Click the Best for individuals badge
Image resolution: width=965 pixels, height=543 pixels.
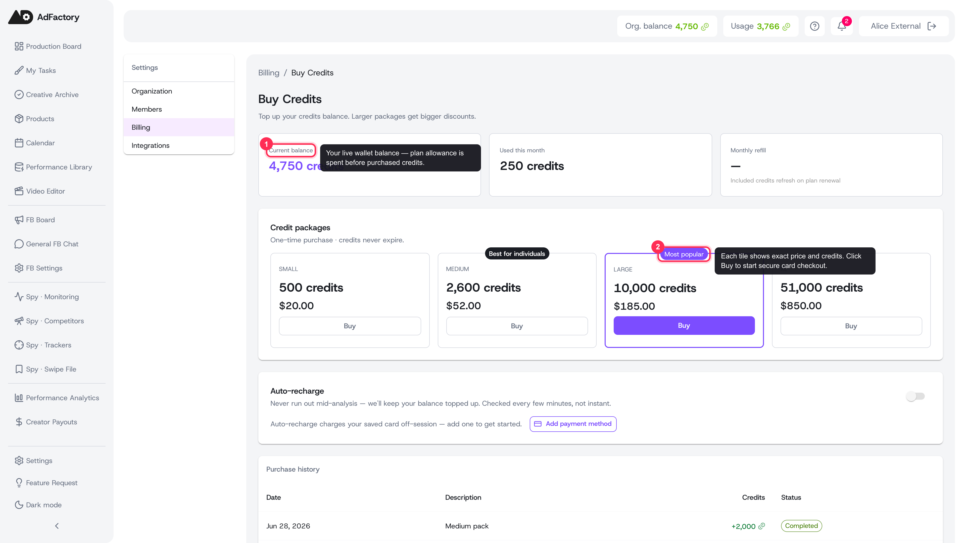517,254
